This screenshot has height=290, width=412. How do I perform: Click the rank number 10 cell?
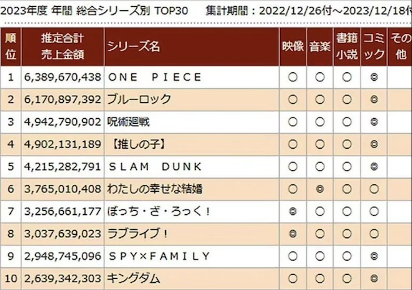[x=11, y=279]
